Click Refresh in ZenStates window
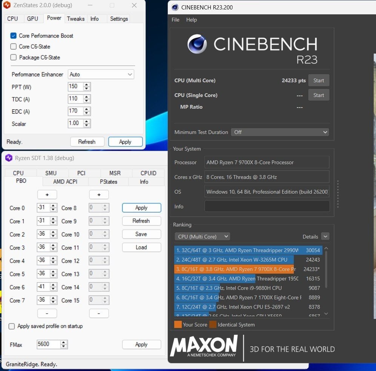 pos(87,142)
